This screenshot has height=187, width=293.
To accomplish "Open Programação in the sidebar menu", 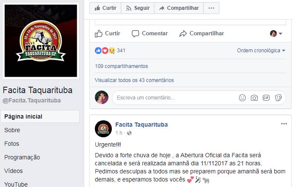I will pos(22,157).
